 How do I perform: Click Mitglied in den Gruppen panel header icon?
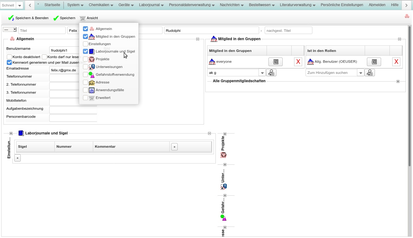click(214, 39)
